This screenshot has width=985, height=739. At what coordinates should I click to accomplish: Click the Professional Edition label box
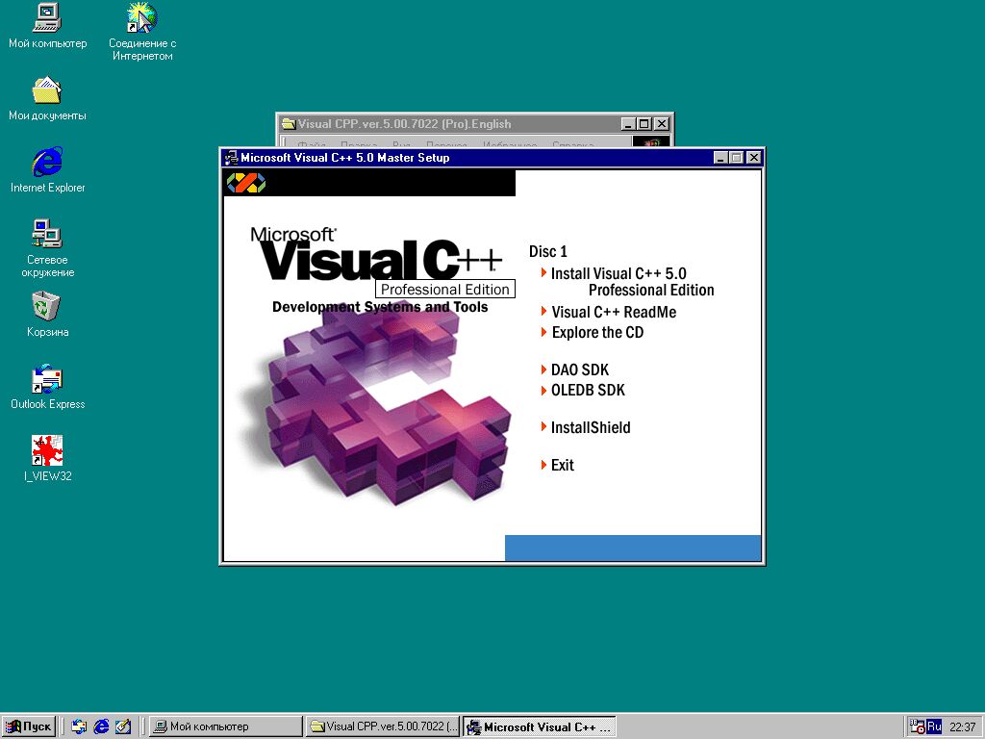(x=444, y=289)
